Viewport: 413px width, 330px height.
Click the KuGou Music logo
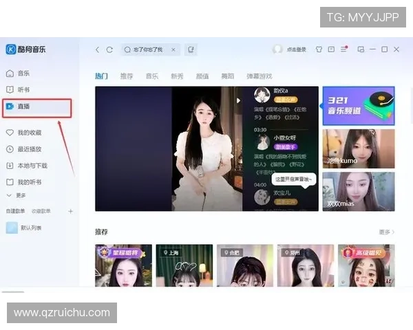[25, 49]
